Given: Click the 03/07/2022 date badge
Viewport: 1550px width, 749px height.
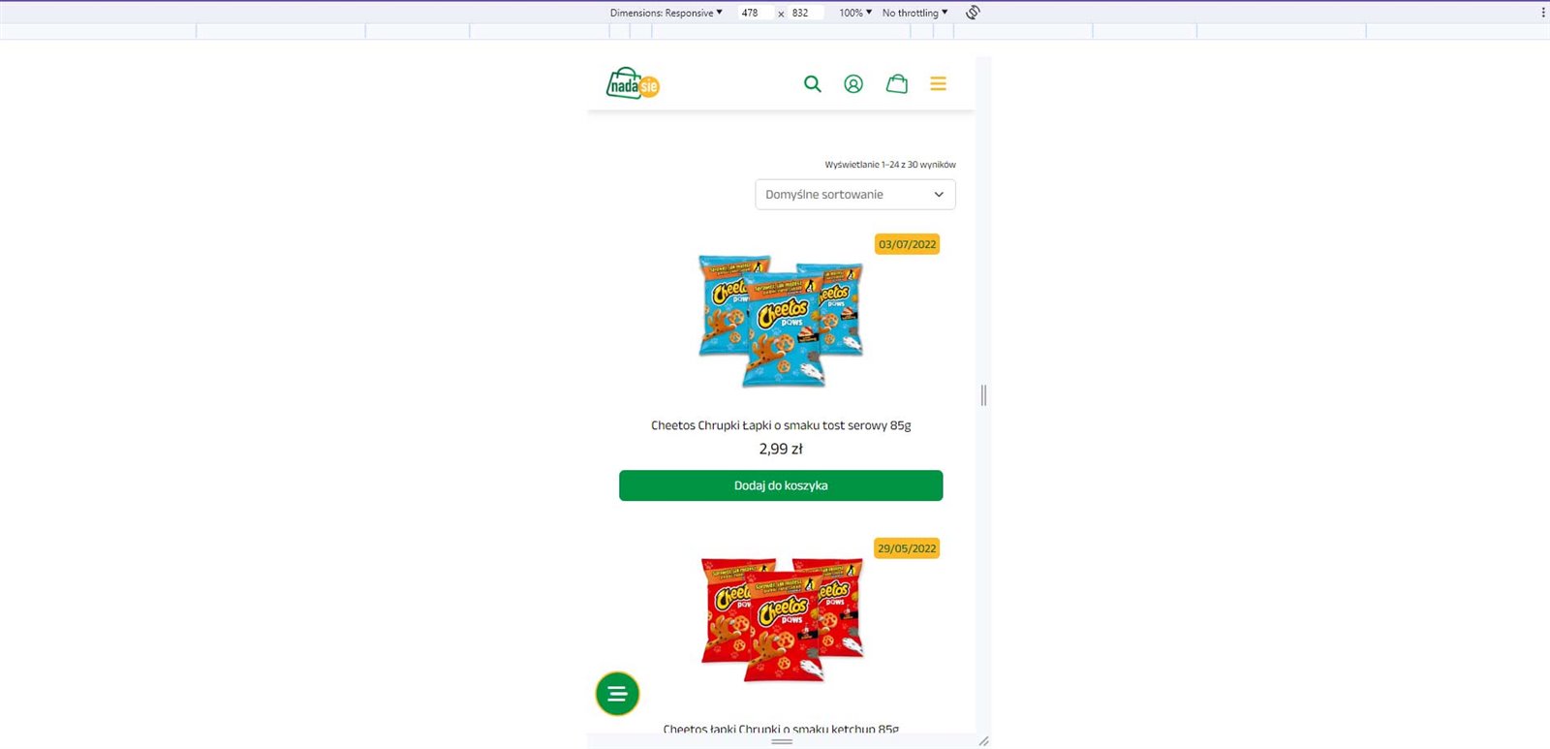Looking at the screenshot, I should pos(908,244).
